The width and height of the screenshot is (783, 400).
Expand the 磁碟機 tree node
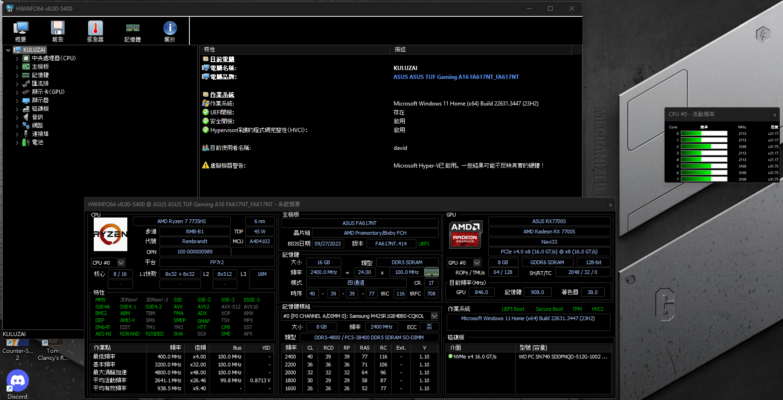17,109
